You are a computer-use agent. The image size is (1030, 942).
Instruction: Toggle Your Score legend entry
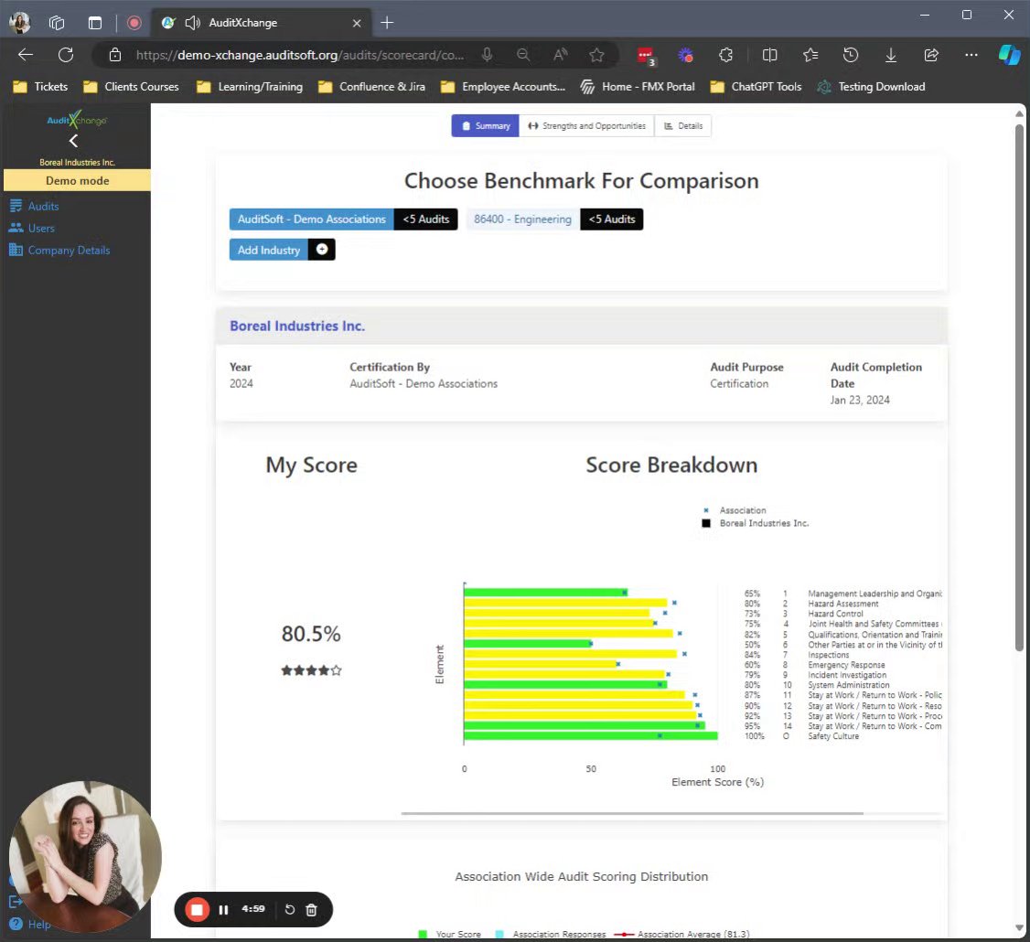click(450, 934)
